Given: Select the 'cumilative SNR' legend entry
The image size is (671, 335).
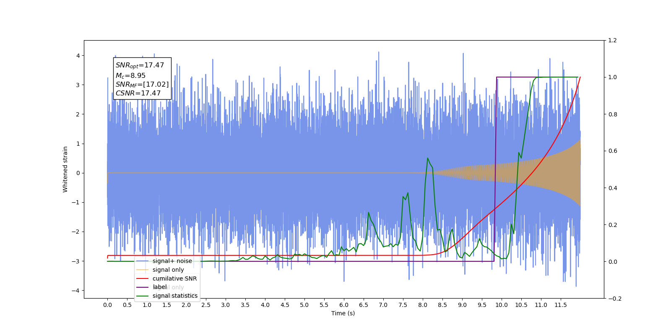Looking at the screenshot, I should [x=174, y=278].
